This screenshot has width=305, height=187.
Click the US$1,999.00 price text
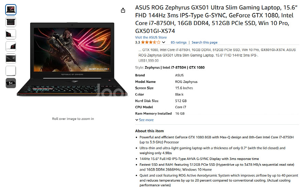[x=148, y=61]
